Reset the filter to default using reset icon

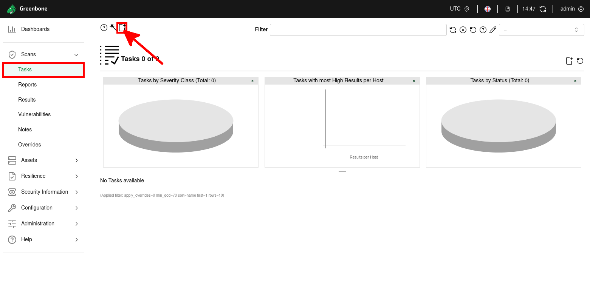[473, 29]
